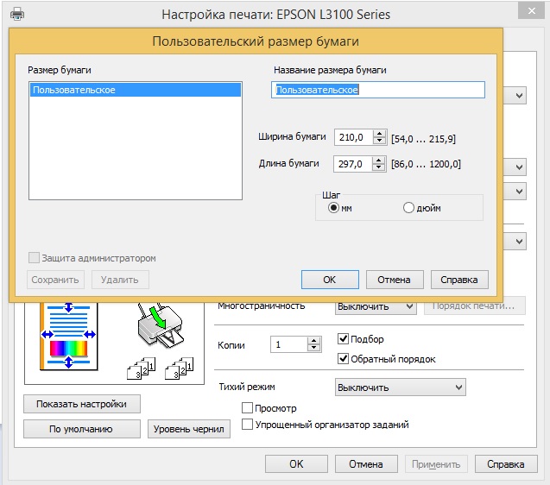Enable Упрощенный организатор заданий checkbox

pyautogui.click(x=247, y=425)
